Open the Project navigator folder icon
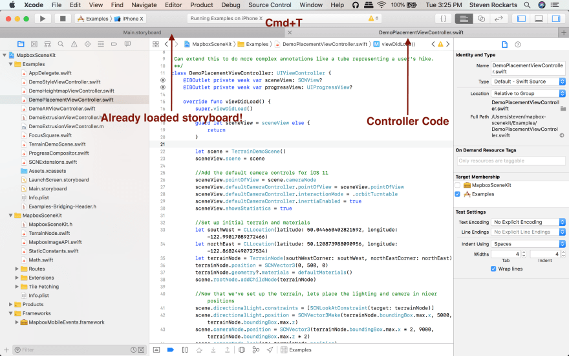 point(21,44)
